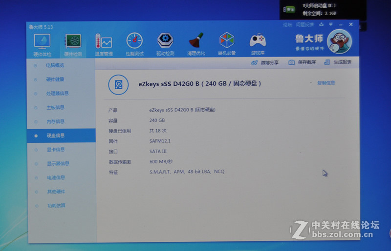Share via 微博分享
This screenshot has height=251, width=391.
[x=265, y=63]
